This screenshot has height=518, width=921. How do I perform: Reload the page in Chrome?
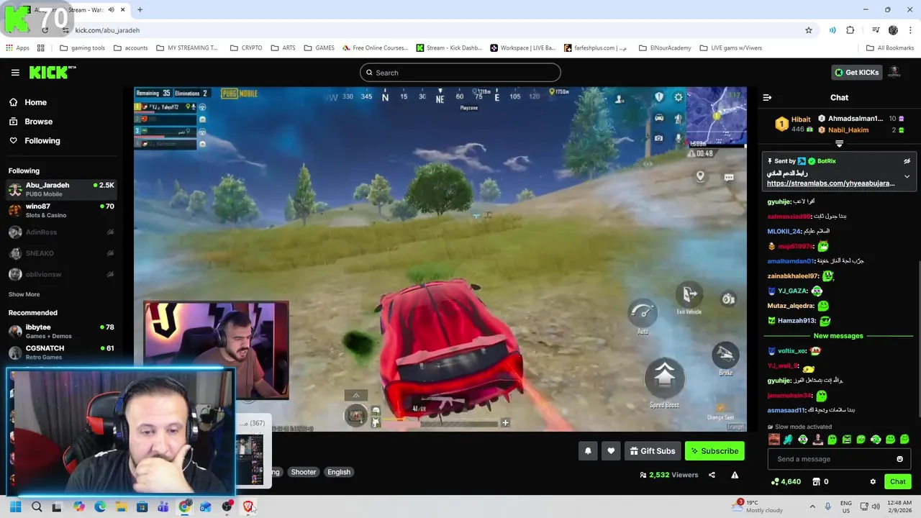(x=45, y=30)
